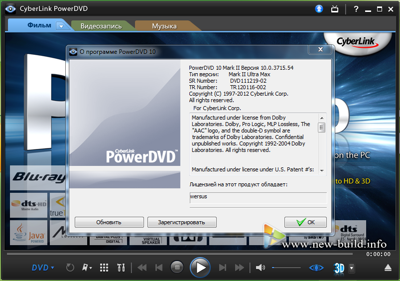Viewport: 400px width, 281px height.
Task: Select the Фильм tab
Action: click(39, 25)
